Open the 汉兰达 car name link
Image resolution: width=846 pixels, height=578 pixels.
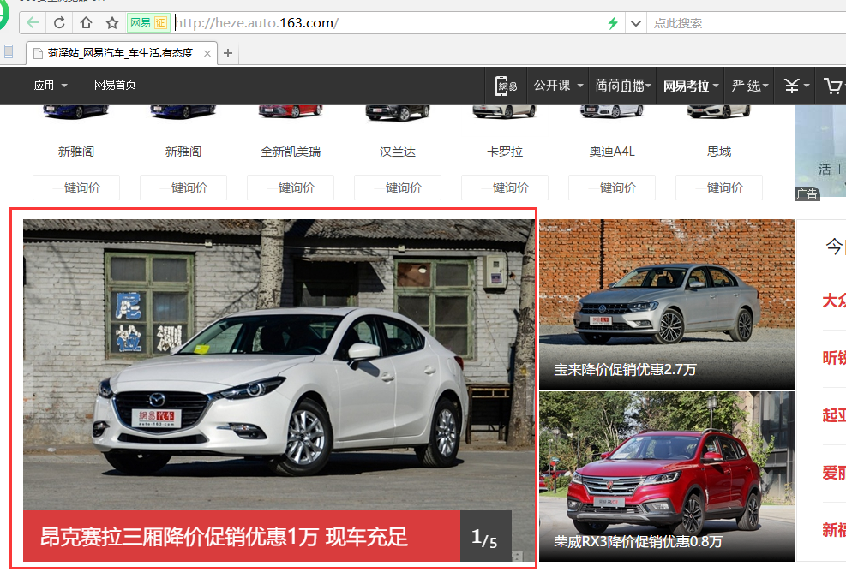pyautogui.click(x=398, y=152)
